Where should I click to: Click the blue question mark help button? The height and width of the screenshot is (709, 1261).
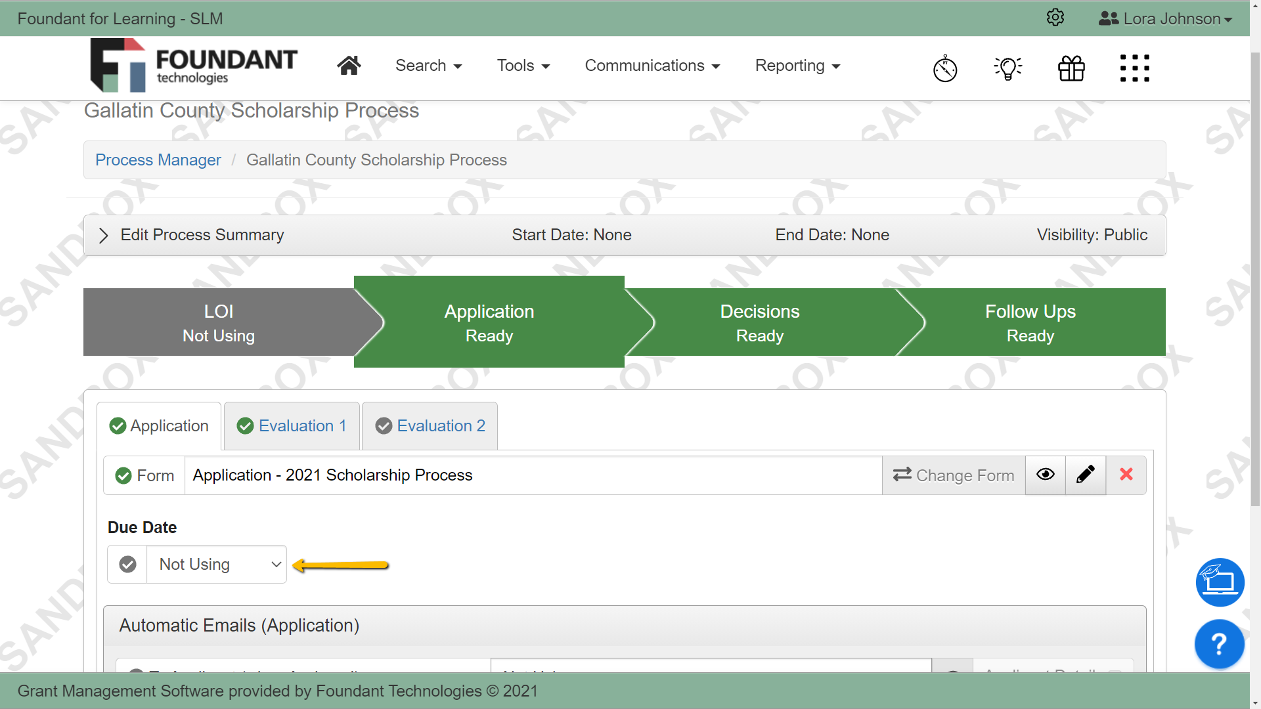tap(1220, 644)
